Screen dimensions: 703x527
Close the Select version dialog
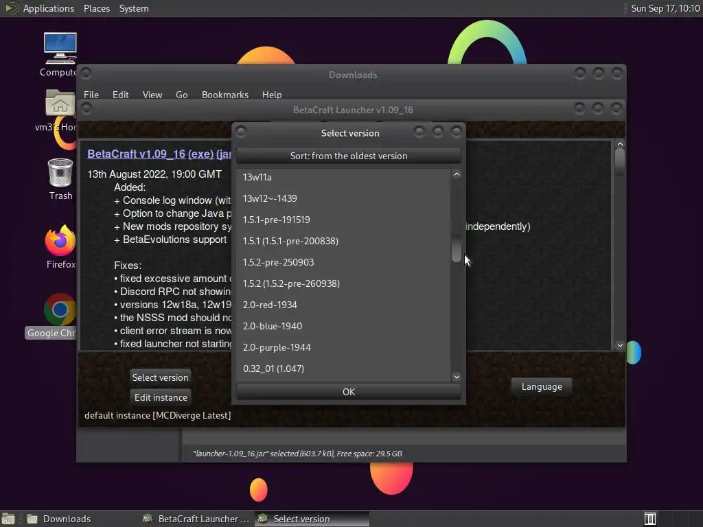[457, 131]
